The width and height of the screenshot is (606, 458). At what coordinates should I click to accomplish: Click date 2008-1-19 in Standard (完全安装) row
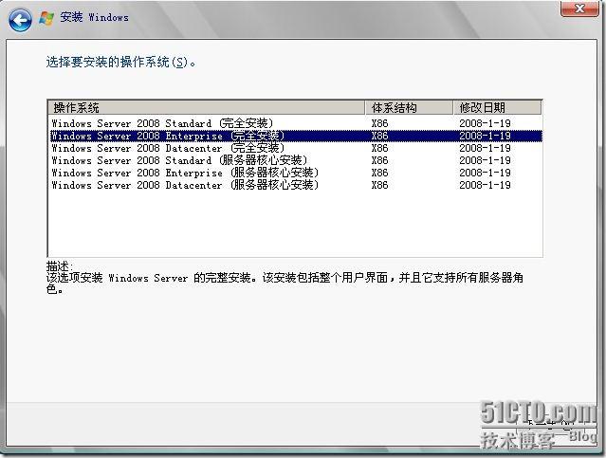click(x=485, y=123)
